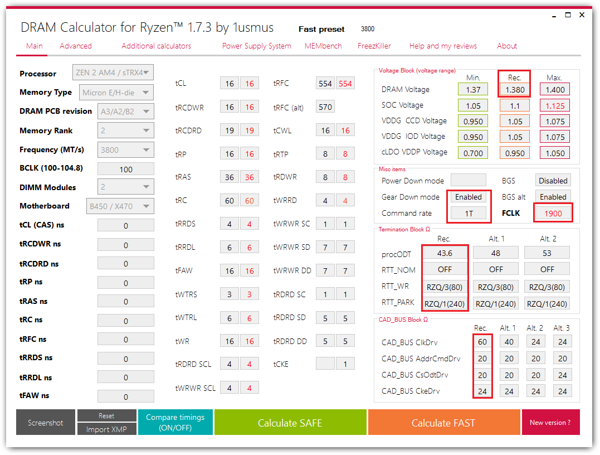600x455 pixels.
Task: Open the Memory Rank dropdown
Action: [x=125, y=130]
